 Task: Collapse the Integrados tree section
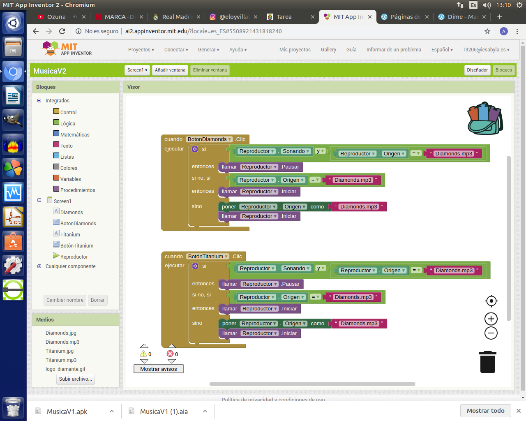[39, 100]
